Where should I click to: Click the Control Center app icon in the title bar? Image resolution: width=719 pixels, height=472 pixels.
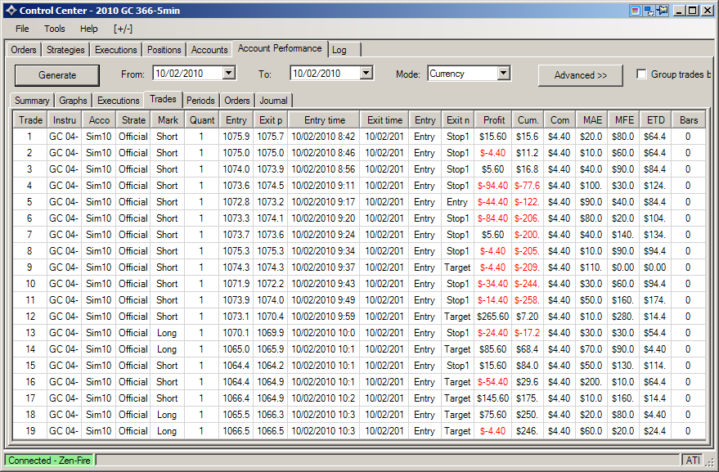point(11,10)
